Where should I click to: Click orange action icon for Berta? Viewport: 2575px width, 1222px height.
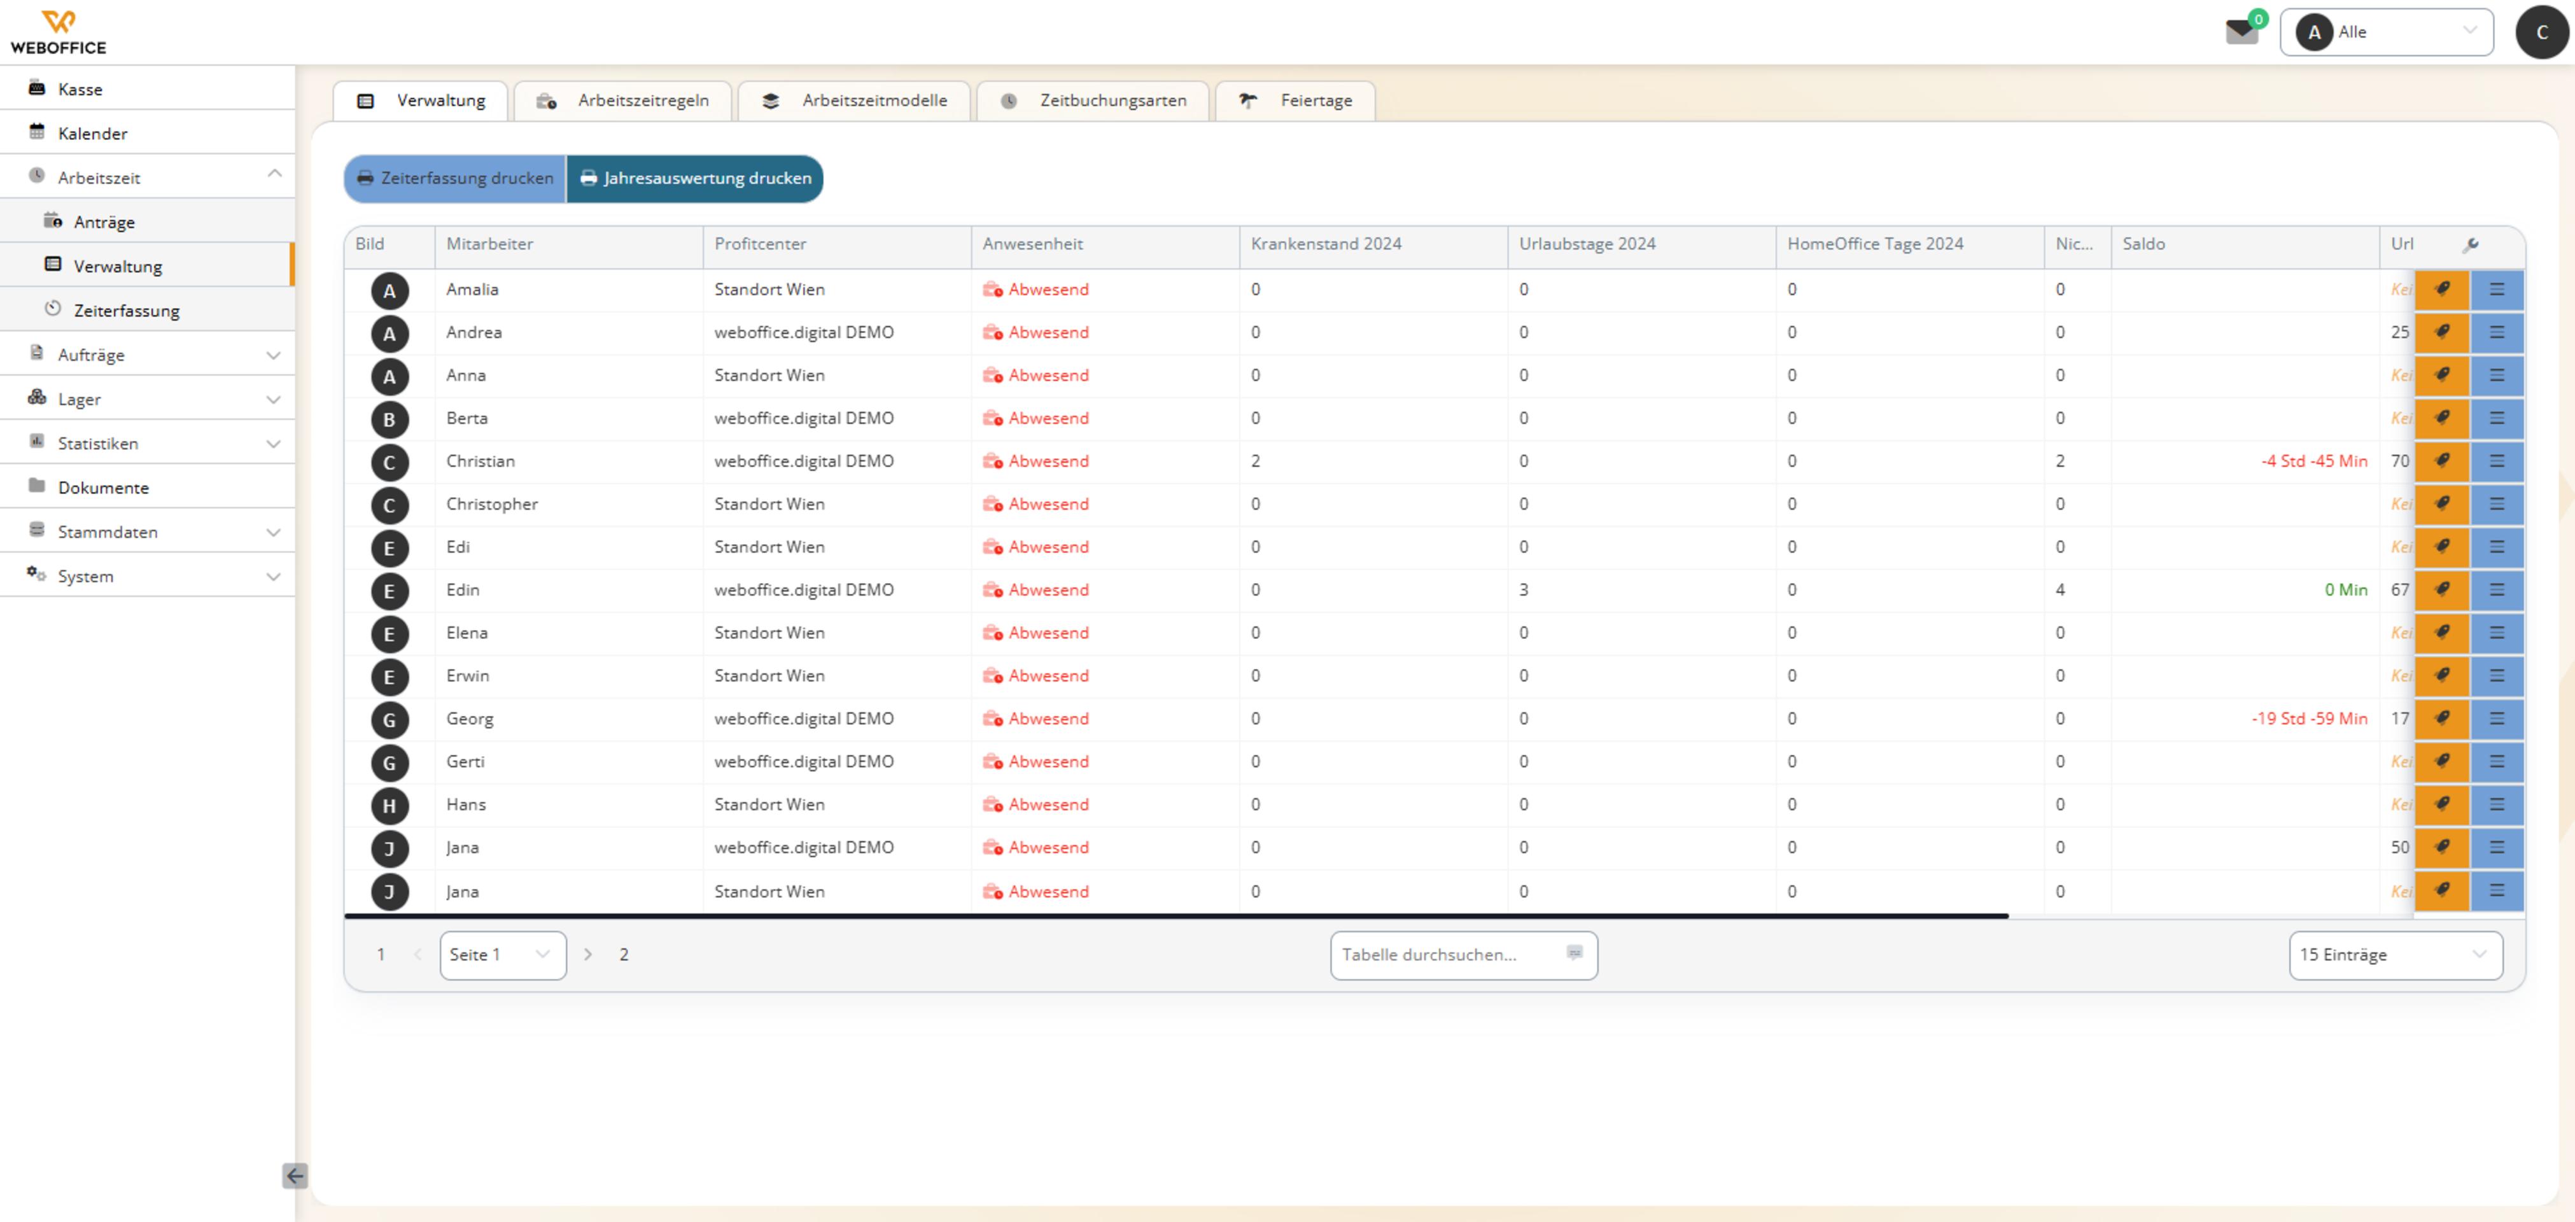[x=2441, y=419]
